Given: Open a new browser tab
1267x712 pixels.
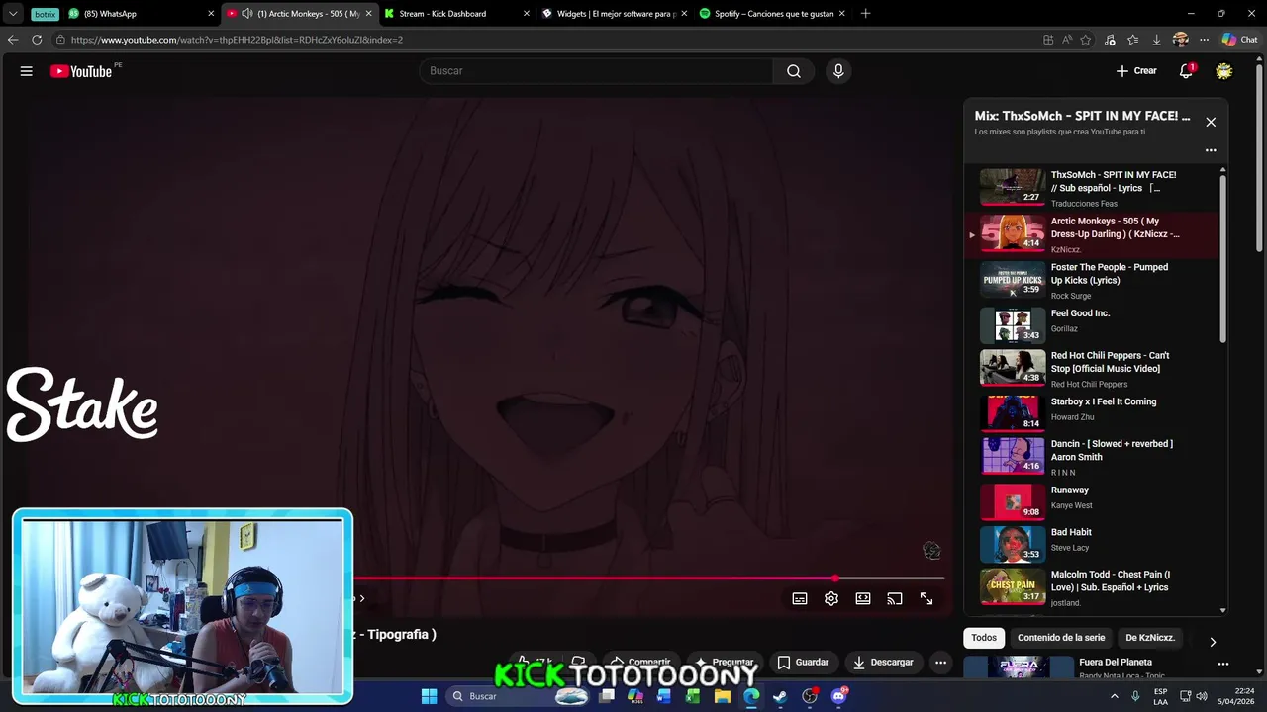Looking at the screenshot, I should point(866,14).
